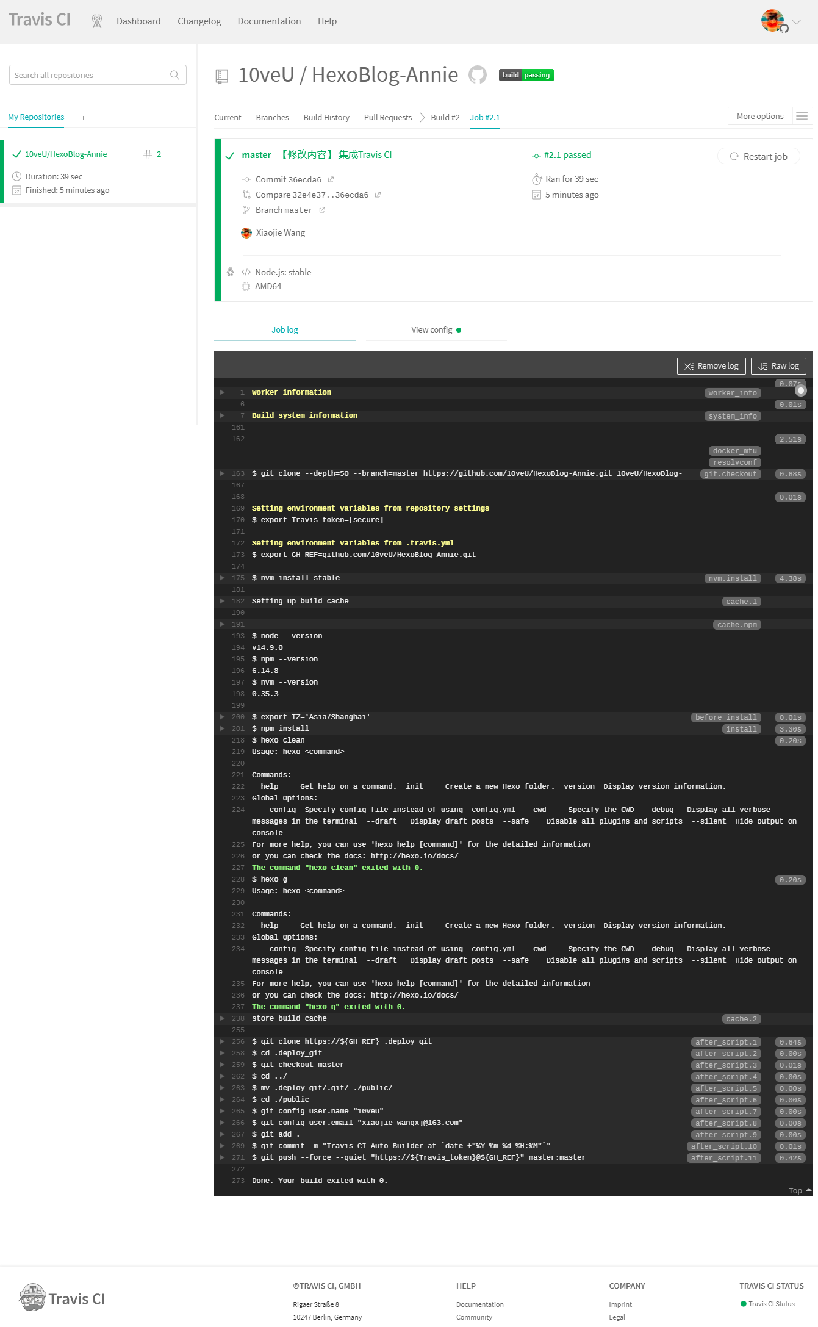This screenshot has width=818, height=1327.
Task: Click the search magnifier icon
Action: click(174, 75)
